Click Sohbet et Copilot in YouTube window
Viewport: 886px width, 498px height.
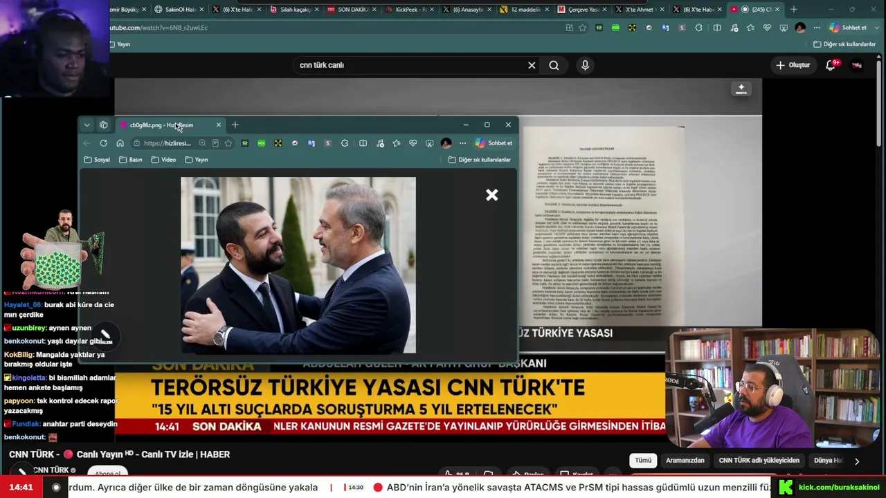848,28
